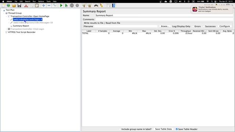This screenshot has height=132, width=235.
Task: Click the Toggle enable/disable toolbar icon
Action: [x=55, y=5]
